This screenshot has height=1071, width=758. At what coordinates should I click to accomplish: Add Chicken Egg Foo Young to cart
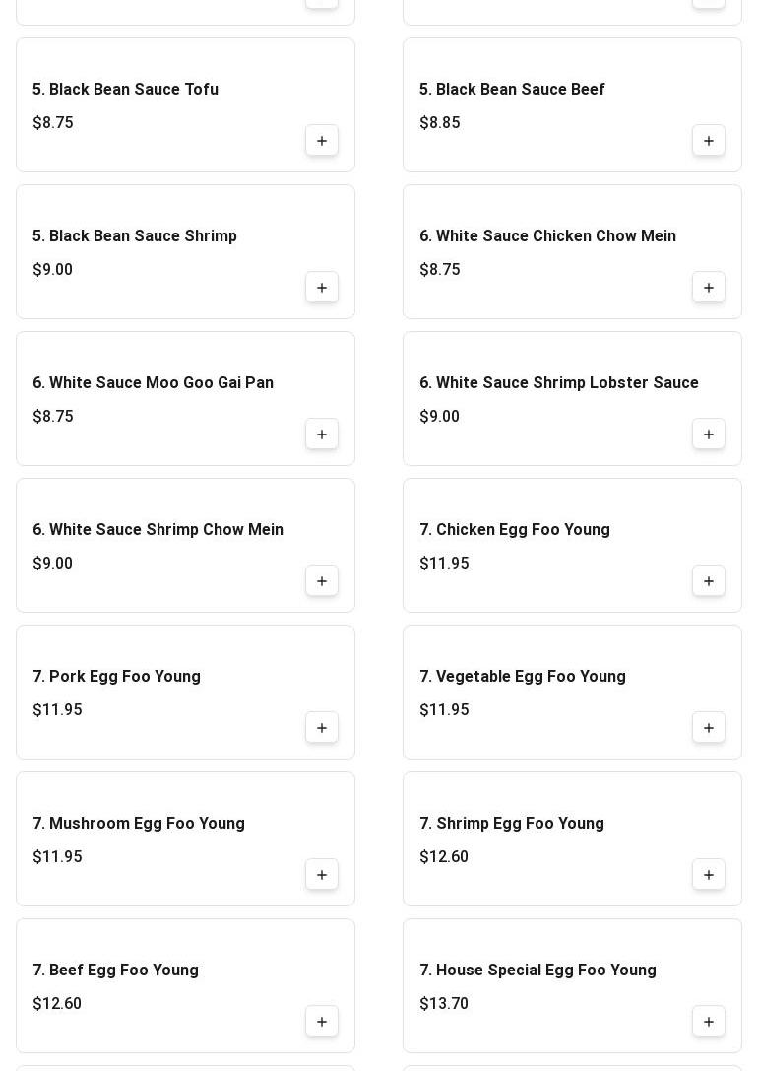coord(708,581)
